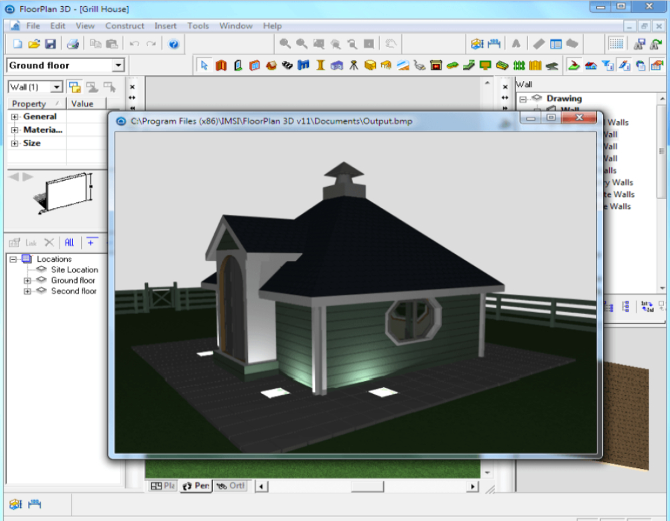This screenshot has height=521, width=670.
Task: Open the 3D perspective view toolbar icon
Action: pos(477,44)
